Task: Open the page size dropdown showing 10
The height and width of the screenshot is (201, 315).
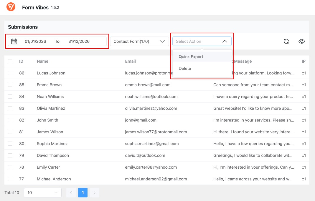Action: (42, 192)
